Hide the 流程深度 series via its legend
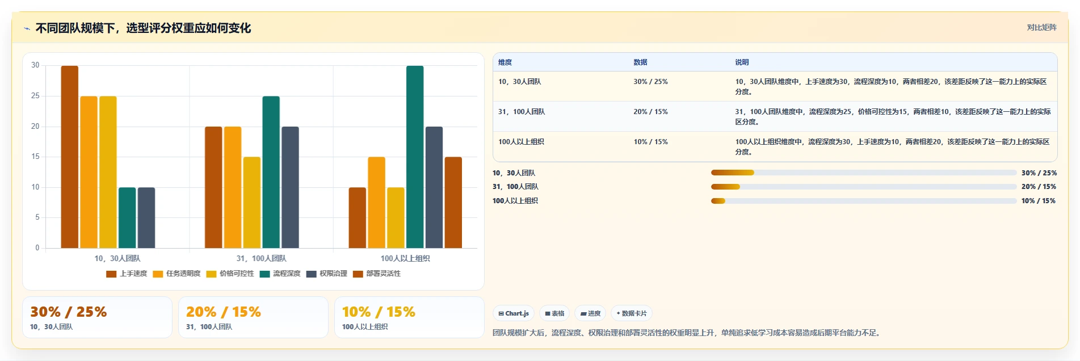 click(x=280, y=274)
